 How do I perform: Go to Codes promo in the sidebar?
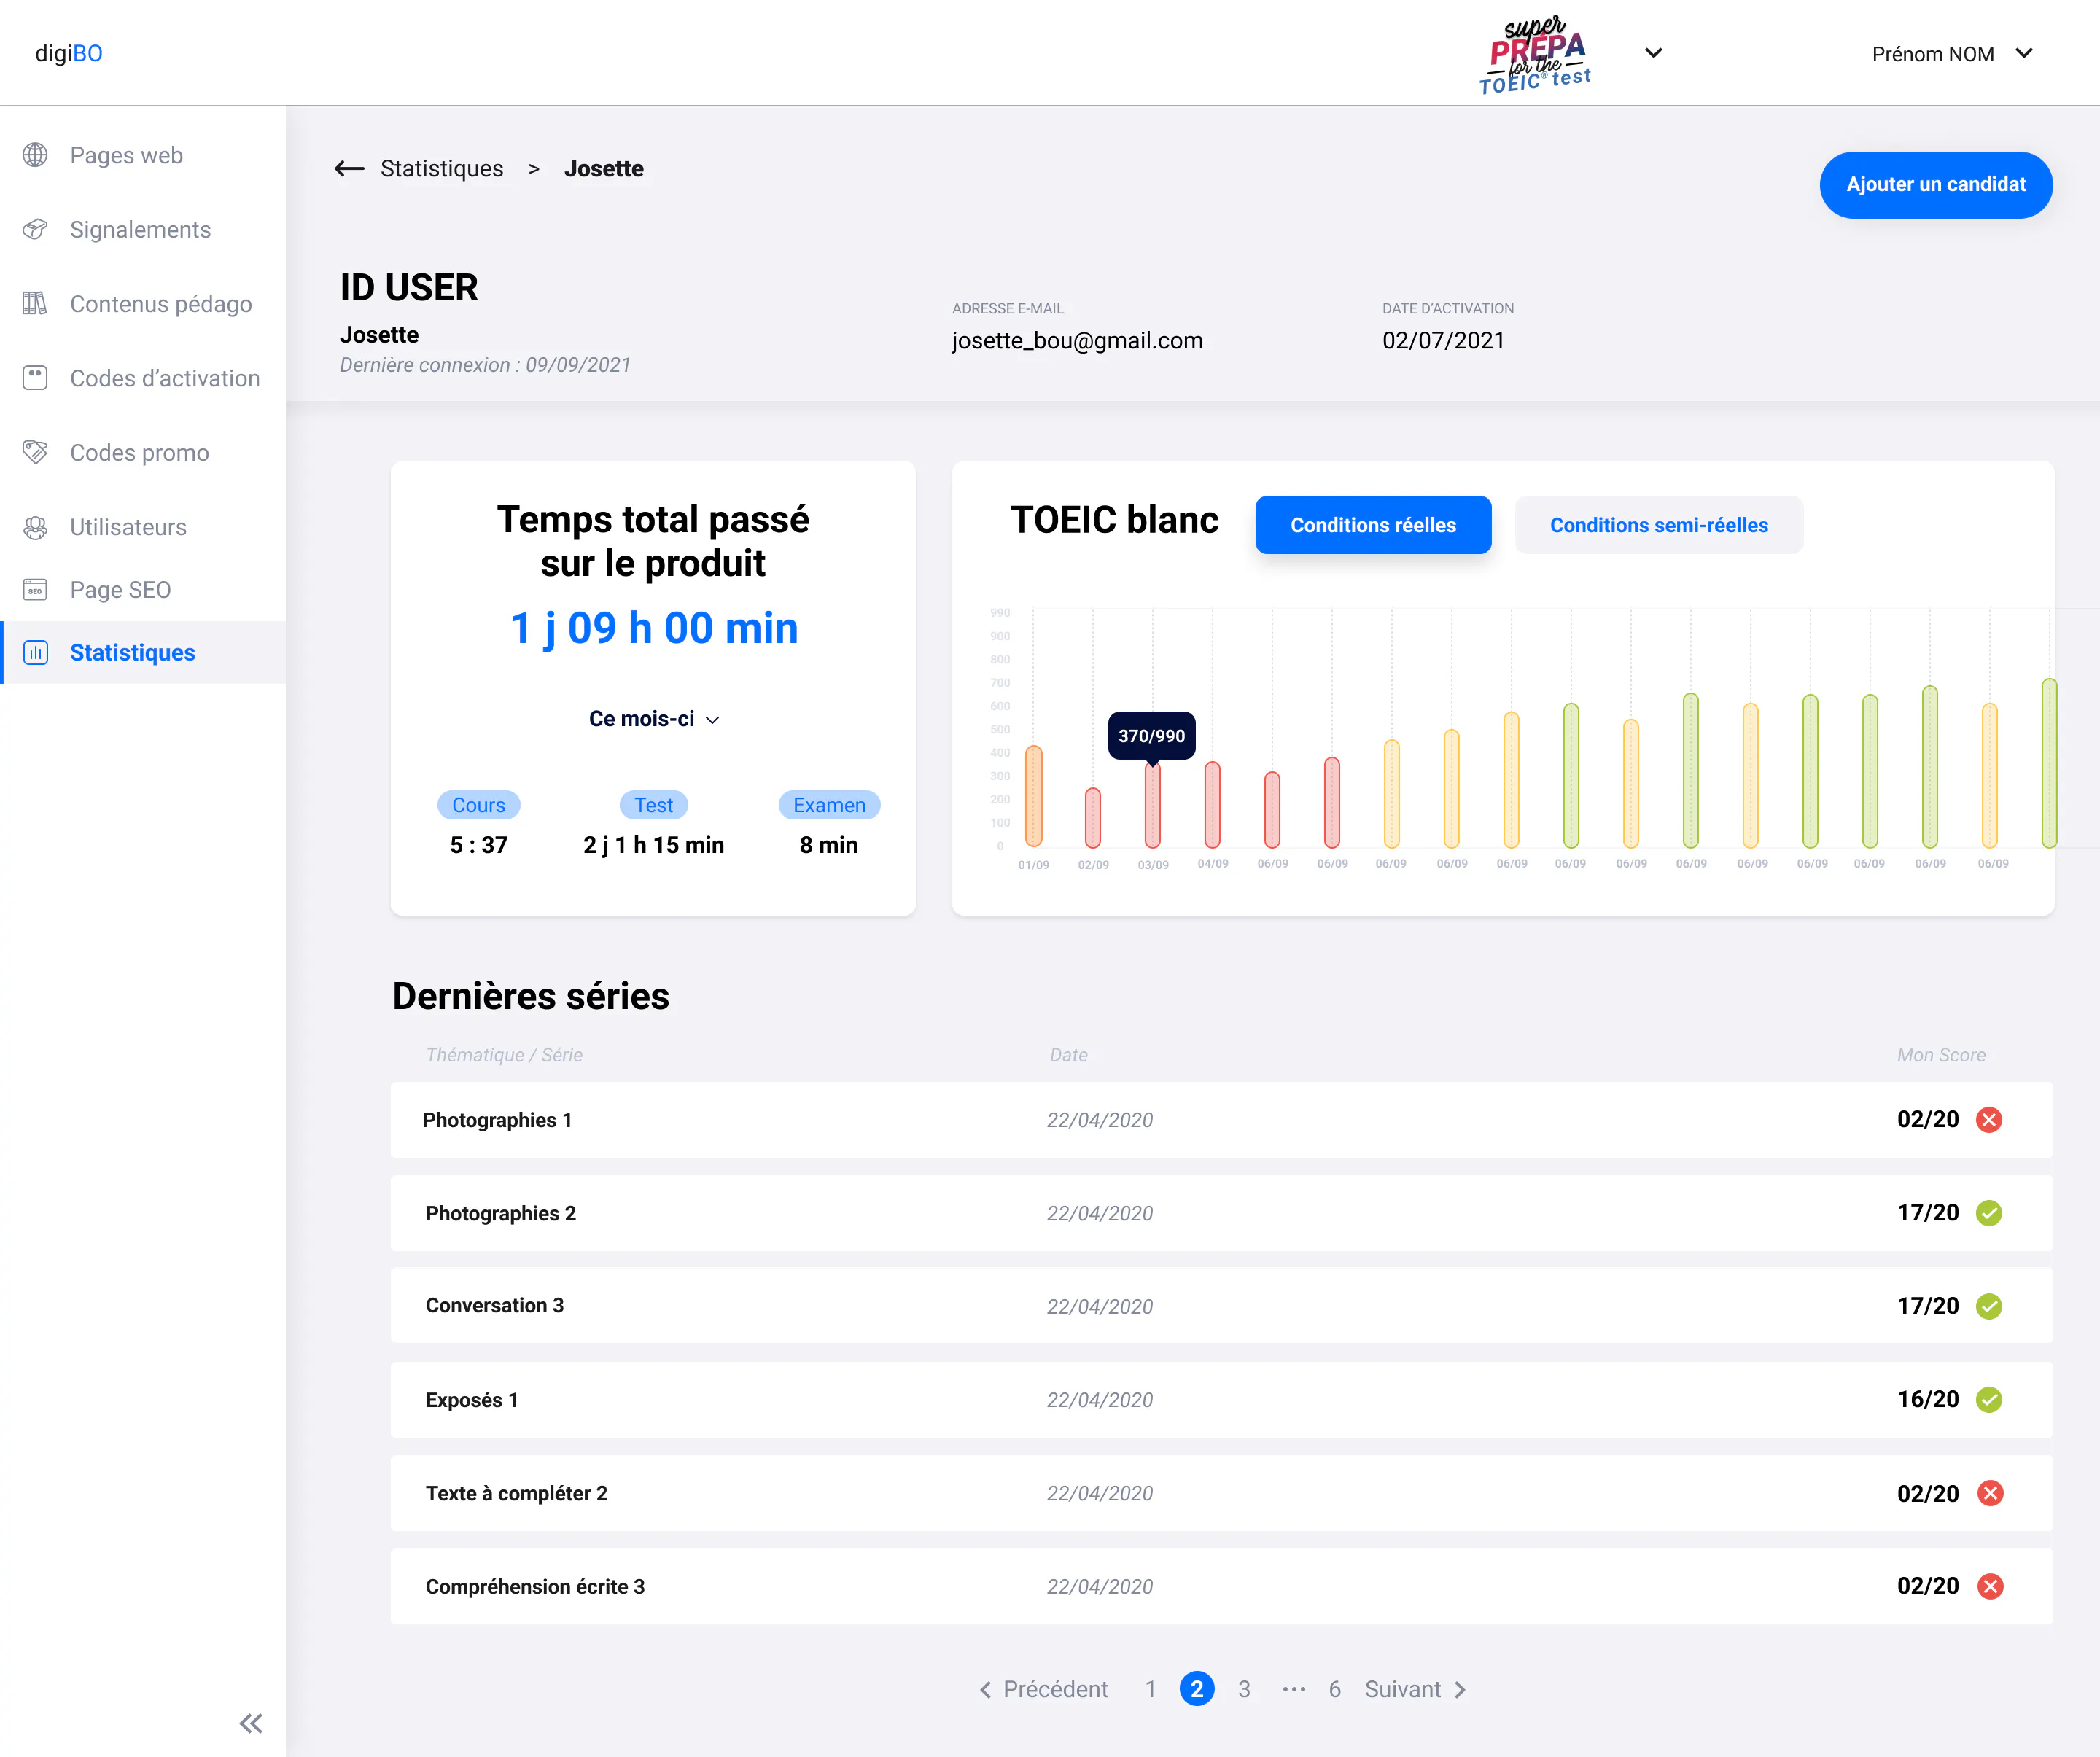tap(139, 452)
